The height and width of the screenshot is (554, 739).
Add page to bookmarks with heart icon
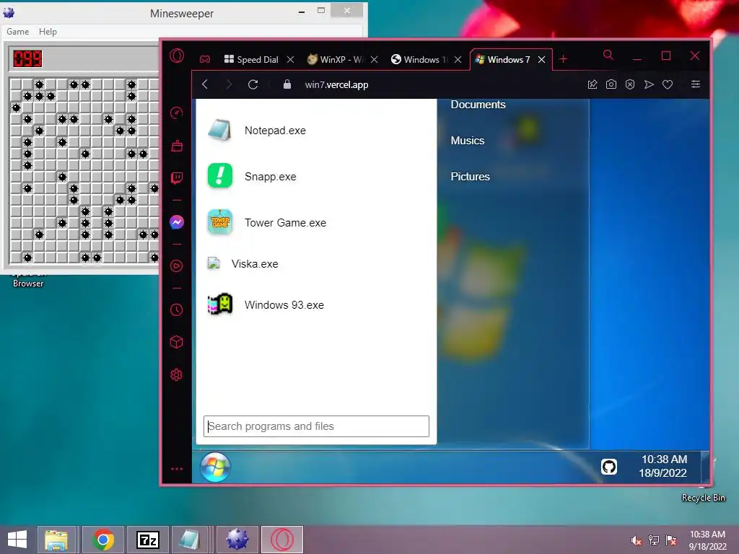point(668,84)
